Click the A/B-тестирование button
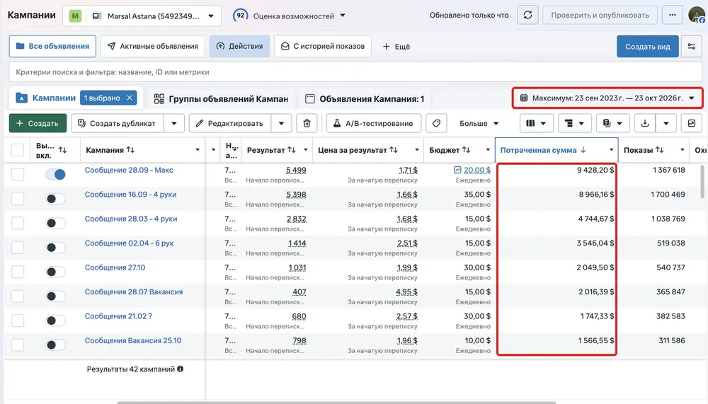 coord(373,123)
